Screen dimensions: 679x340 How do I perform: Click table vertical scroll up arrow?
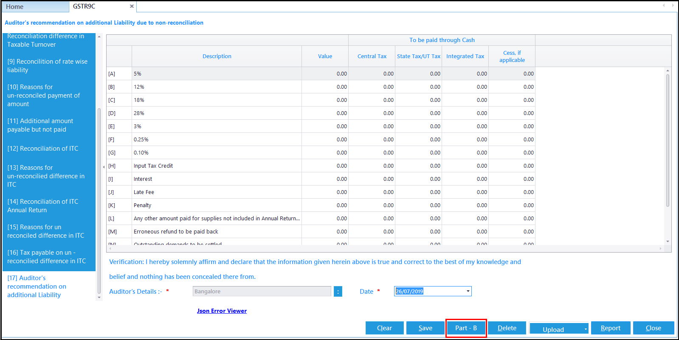tap(668, 71)
